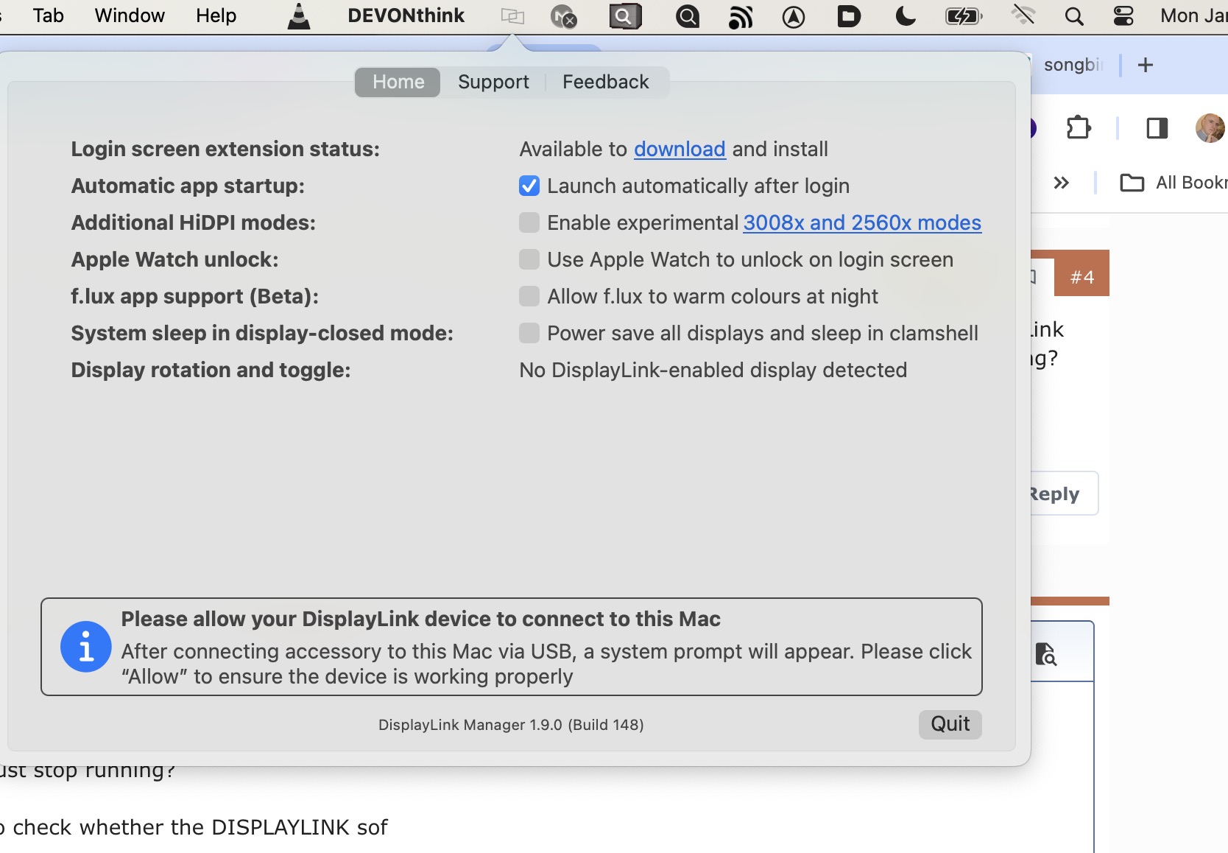The image size is (1228, 853).
Task: Open the menu bar icon with the small x badge
Action: (x=564, y=16)
